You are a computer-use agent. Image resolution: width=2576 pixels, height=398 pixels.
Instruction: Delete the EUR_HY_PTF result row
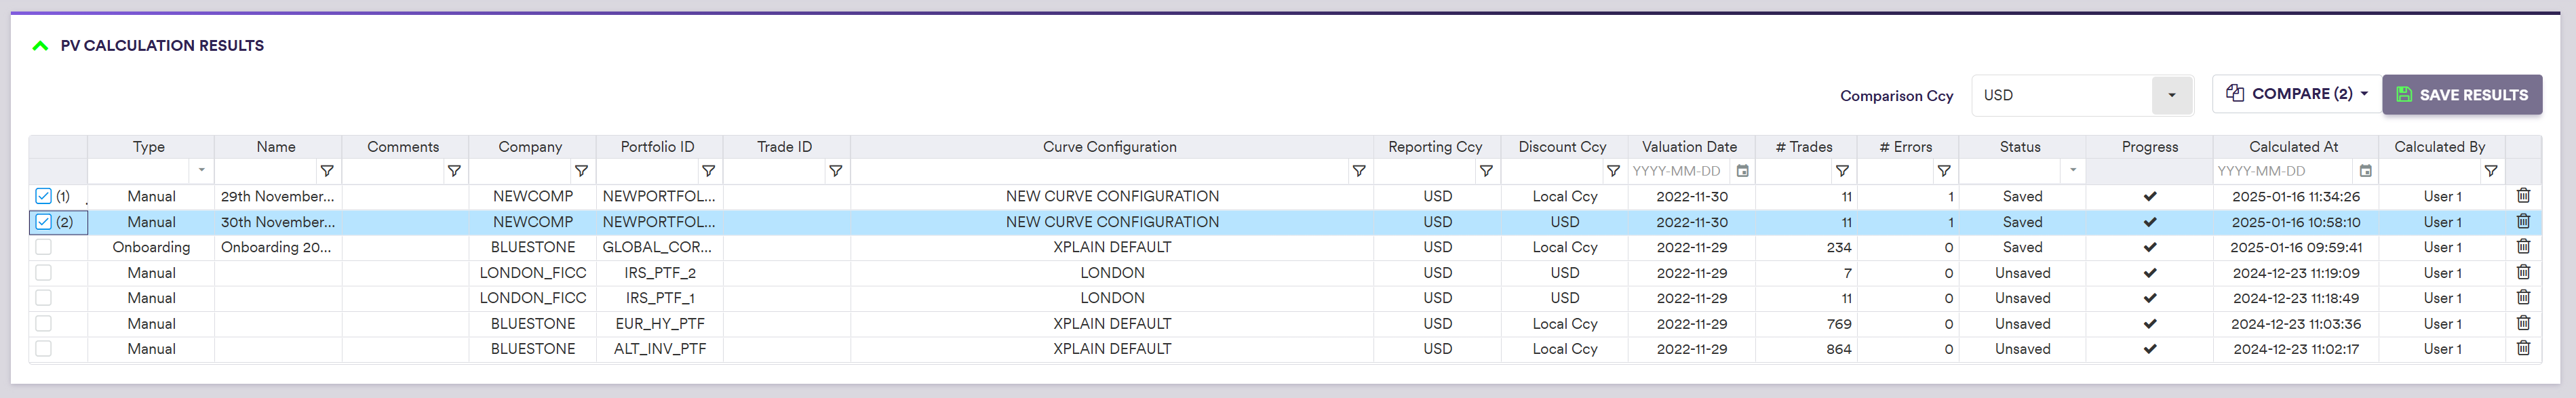coord(2522,323)
